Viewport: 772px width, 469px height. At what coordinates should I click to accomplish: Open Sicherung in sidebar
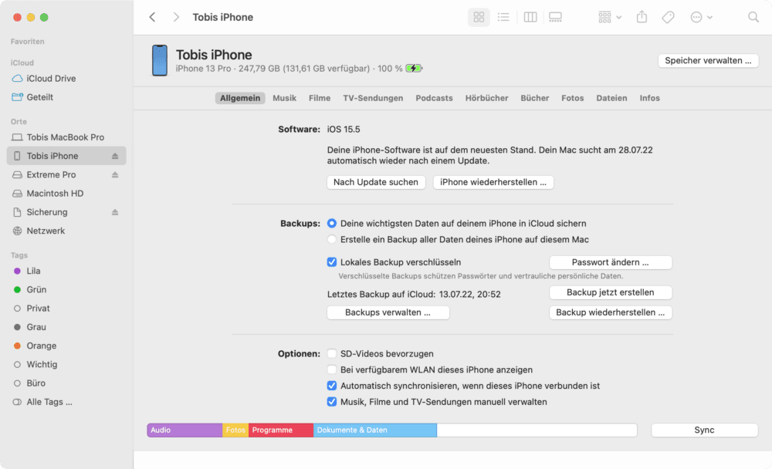coord(47,212)
